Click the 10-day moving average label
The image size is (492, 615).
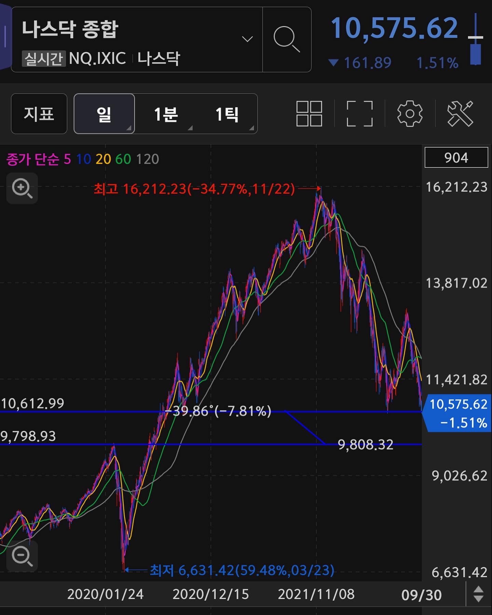[83, 159]
